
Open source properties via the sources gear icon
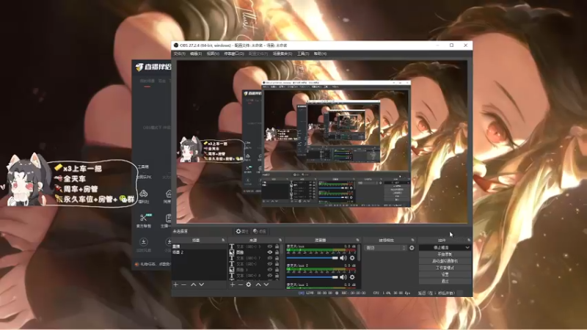point(249,285)
